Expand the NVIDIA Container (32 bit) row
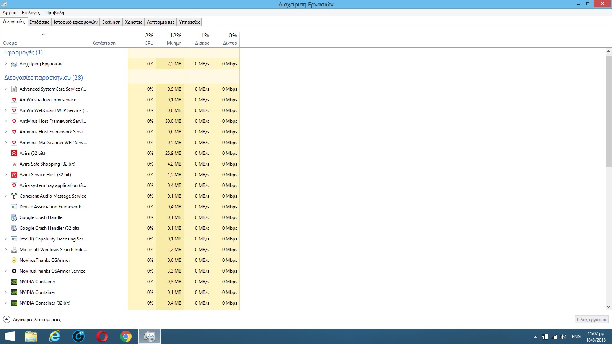The width and height of the screenshot is (612, 344). 5,303
